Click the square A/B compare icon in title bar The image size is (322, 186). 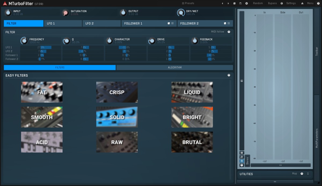coord(240,3)
